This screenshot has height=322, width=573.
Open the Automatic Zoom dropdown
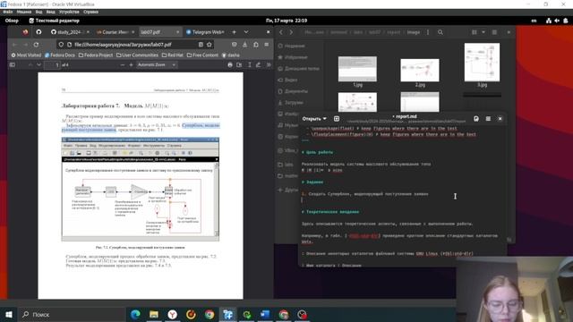click(157, 64)
